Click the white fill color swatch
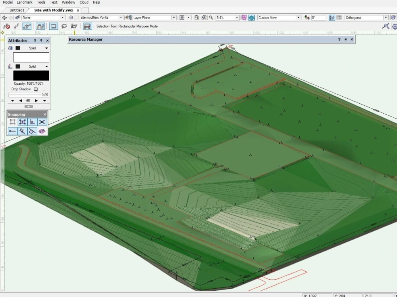397x297 pixels. (31, 57)
